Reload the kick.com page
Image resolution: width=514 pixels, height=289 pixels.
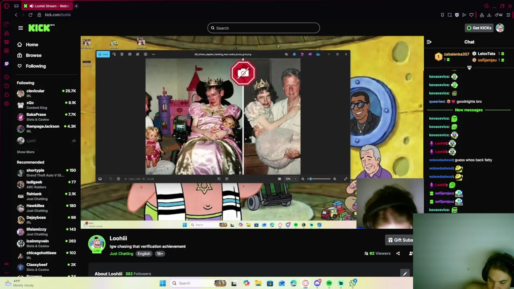coord(30,15)
